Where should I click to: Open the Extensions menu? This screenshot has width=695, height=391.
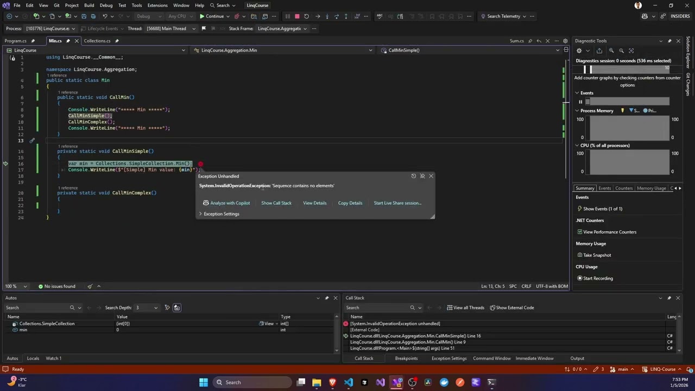pos(157,5)
